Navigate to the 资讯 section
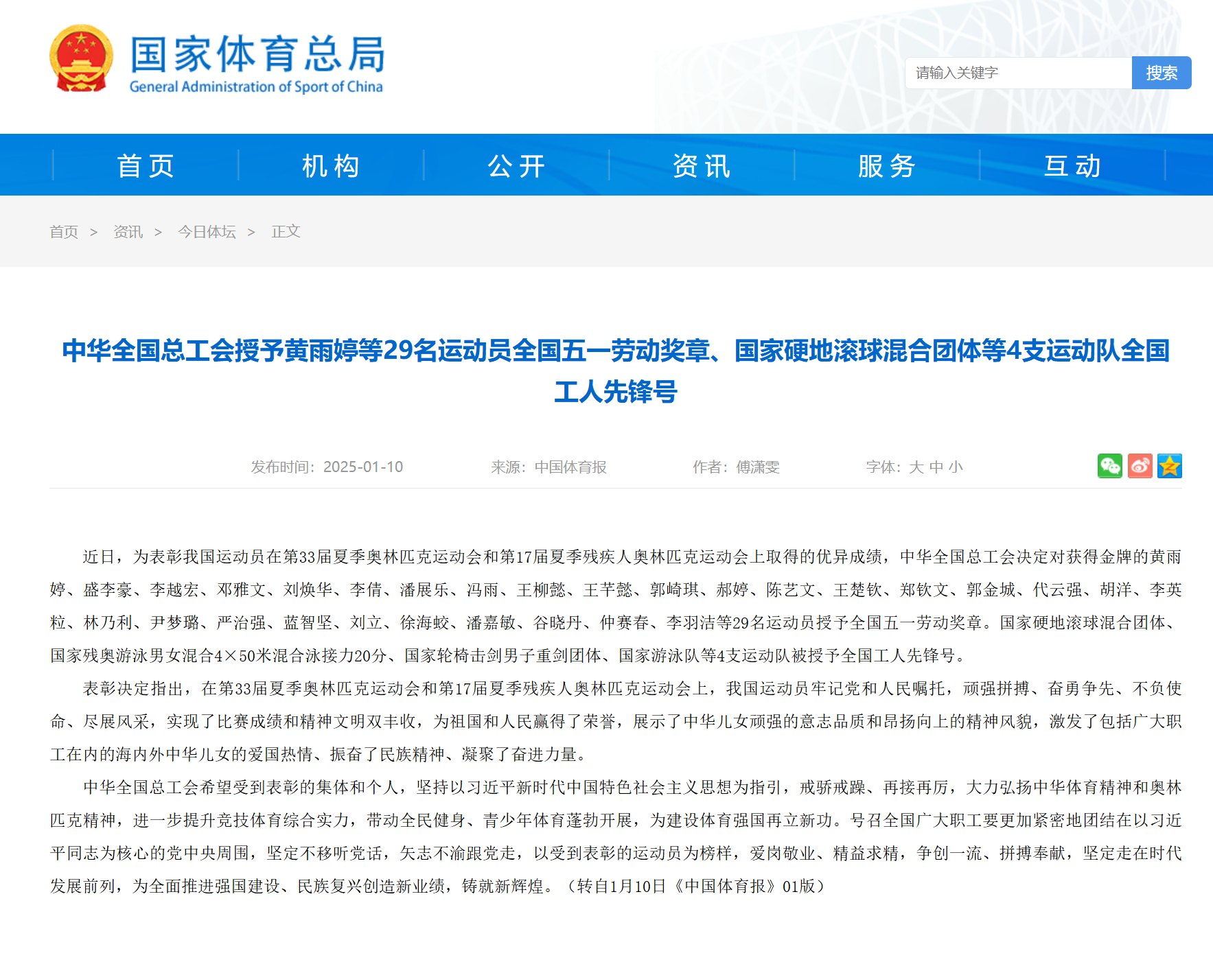This screenshot has height=962, width=1213. [x=701, y=165]
